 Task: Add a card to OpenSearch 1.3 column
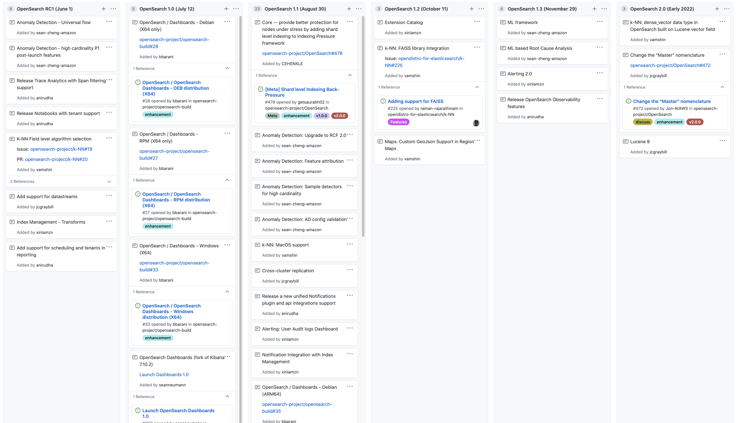coord(594,9)
